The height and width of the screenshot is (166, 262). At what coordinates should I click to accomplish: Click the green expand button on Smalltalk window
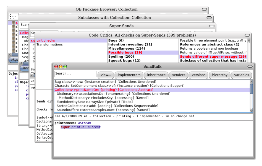(65, 67)
